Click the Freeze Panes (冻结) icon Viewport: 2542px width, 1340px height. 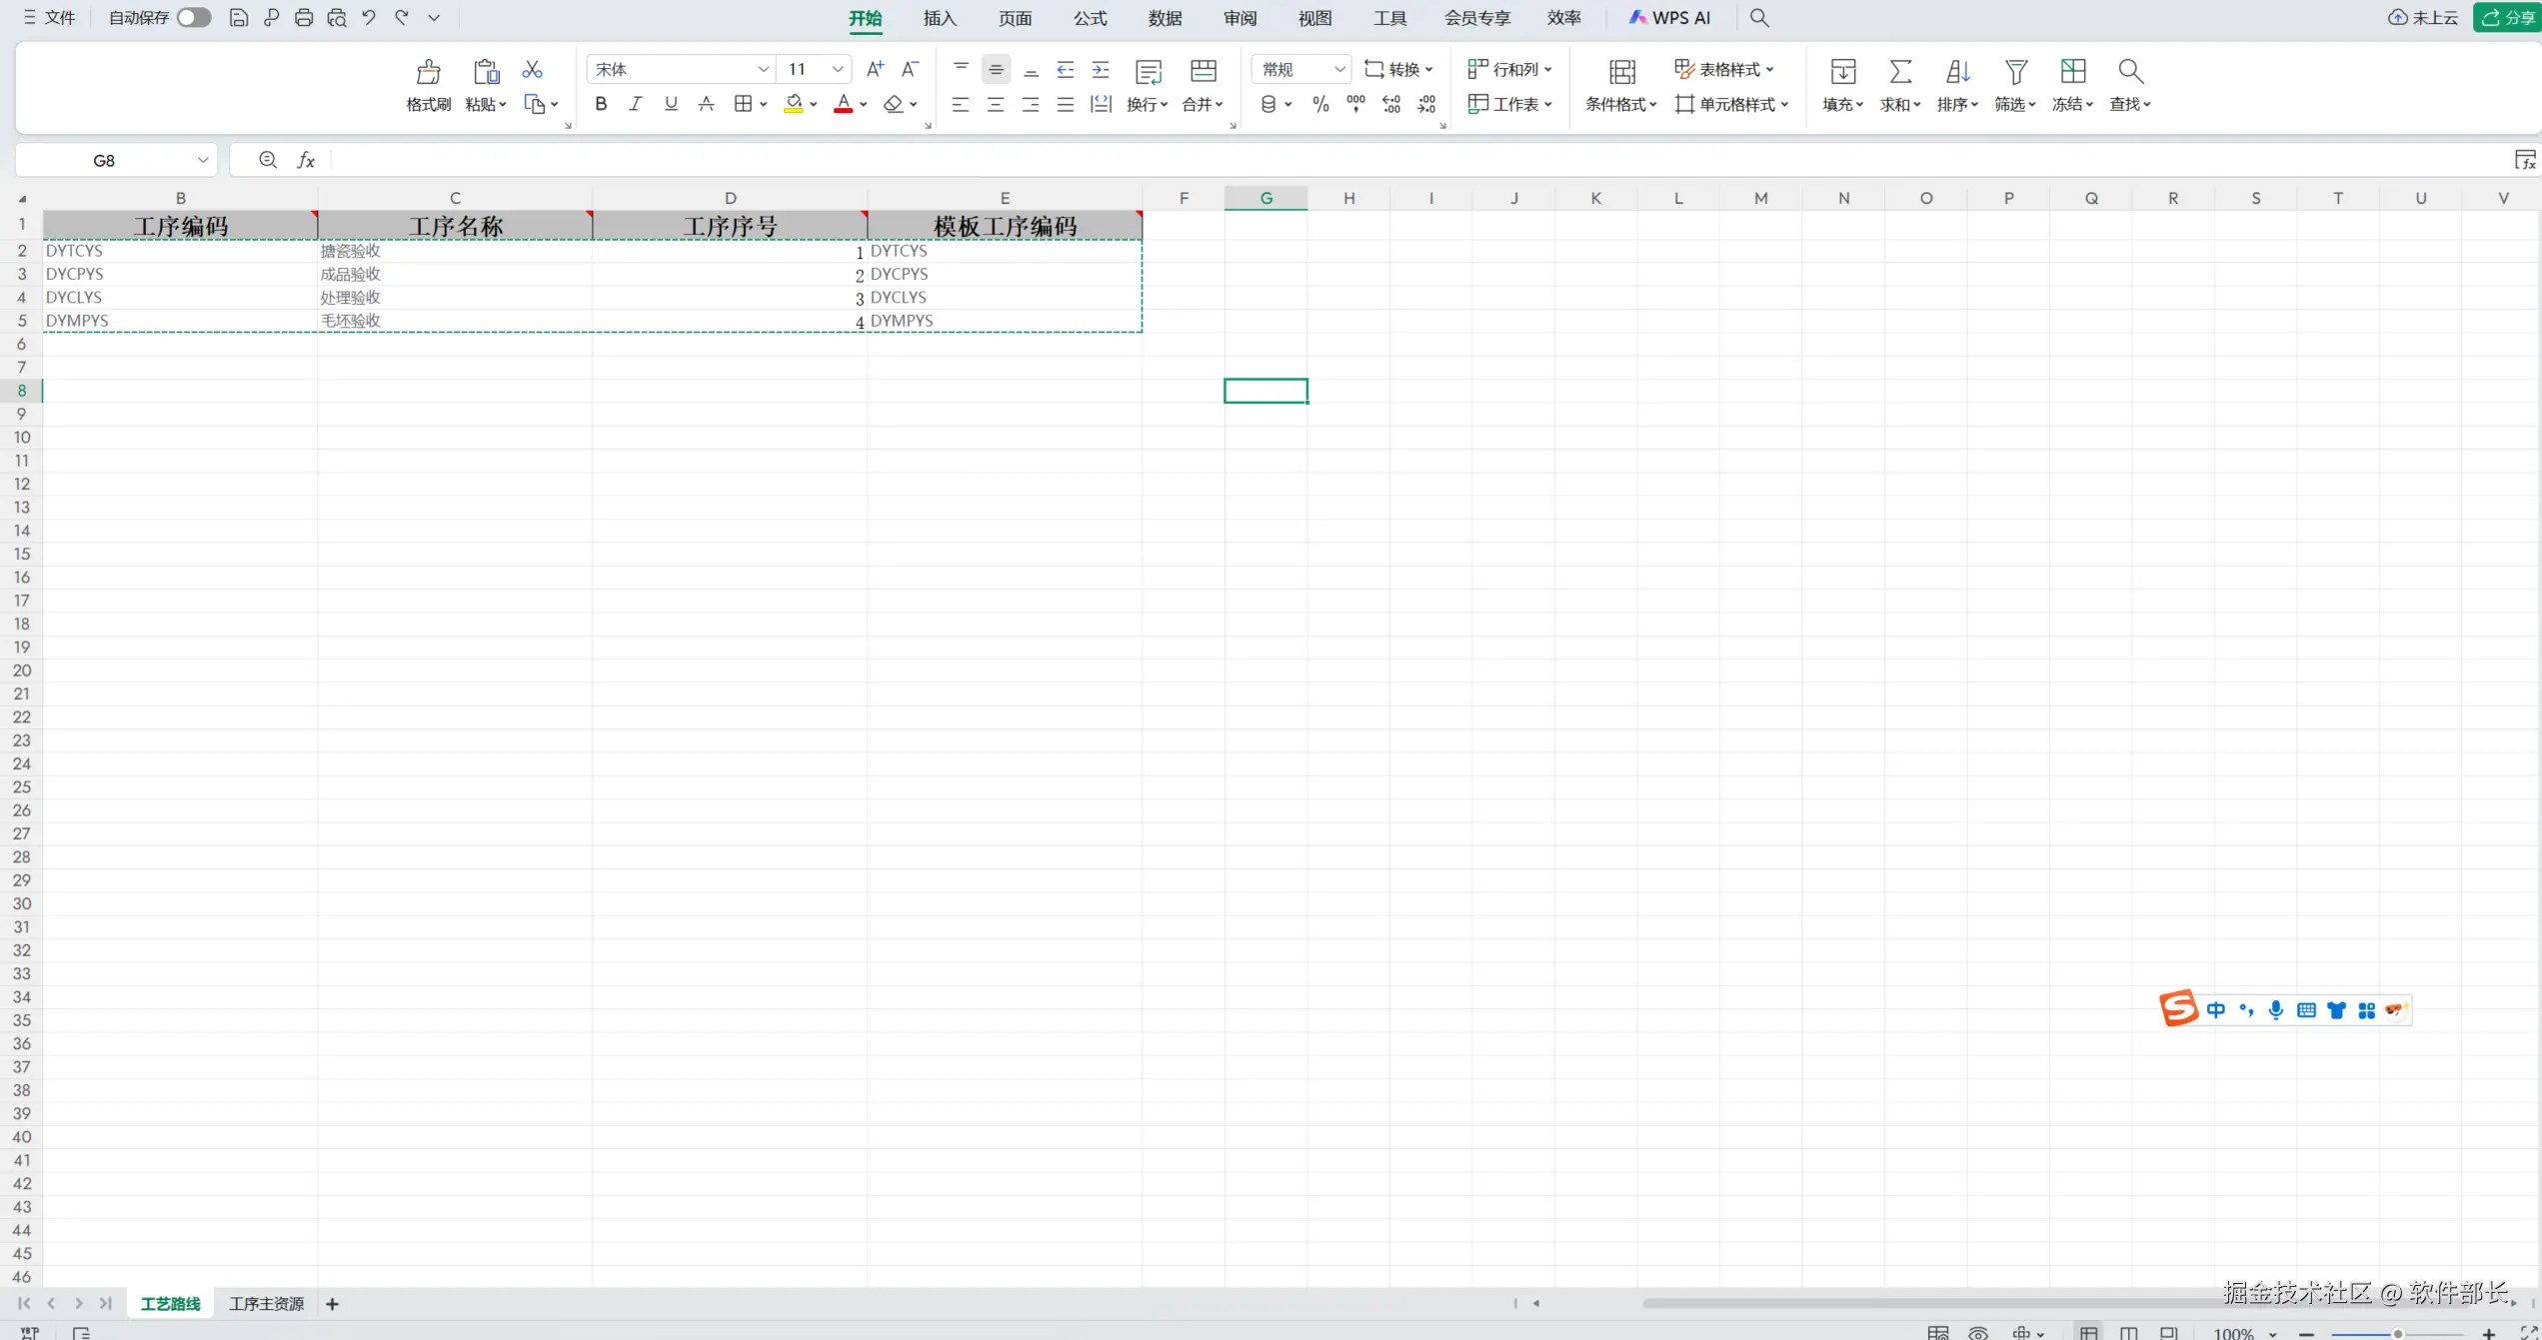click(2072, 72)
